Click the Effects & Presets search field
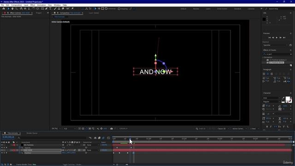The height and width of the screenshot is (166, 295). point(277,54)
